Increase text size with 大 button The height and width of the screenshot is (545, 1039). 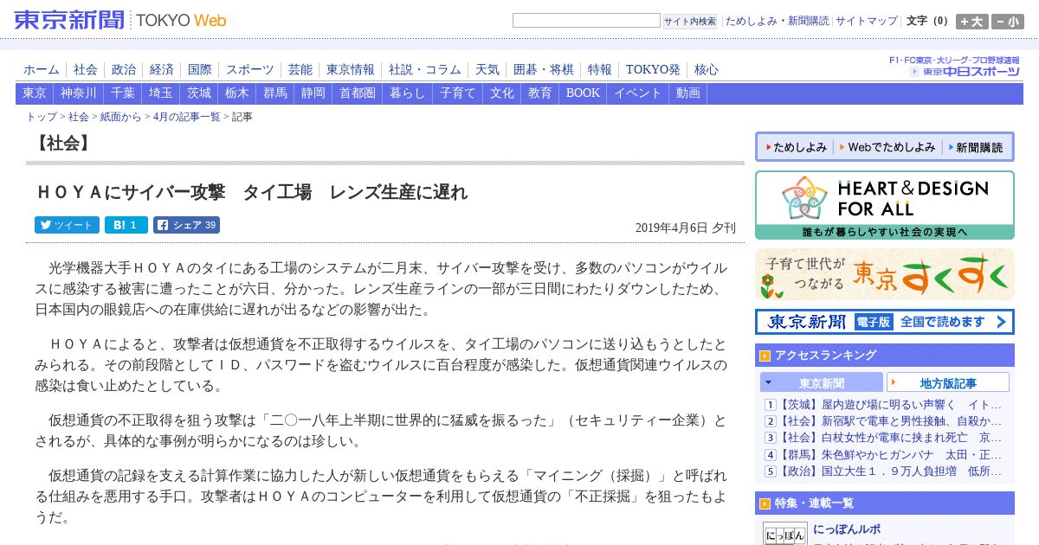pyautogui.click(x=972, y=22)
